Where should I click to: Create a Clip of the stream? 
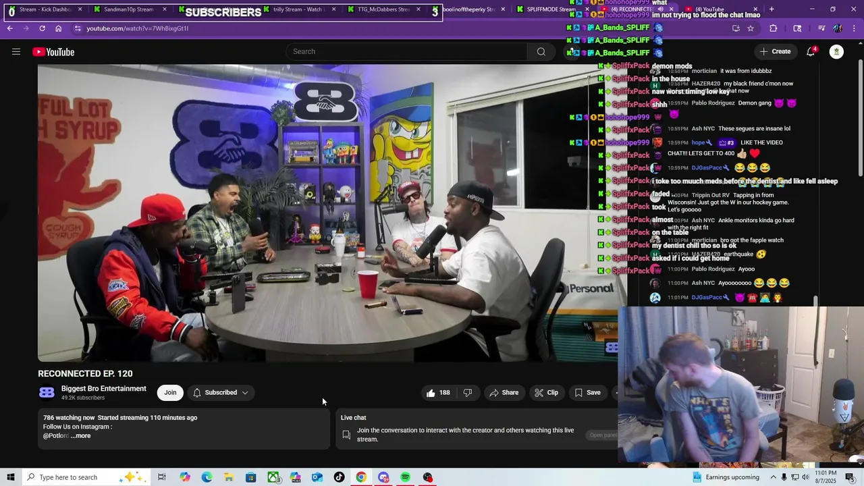click(x=546, y=393)
